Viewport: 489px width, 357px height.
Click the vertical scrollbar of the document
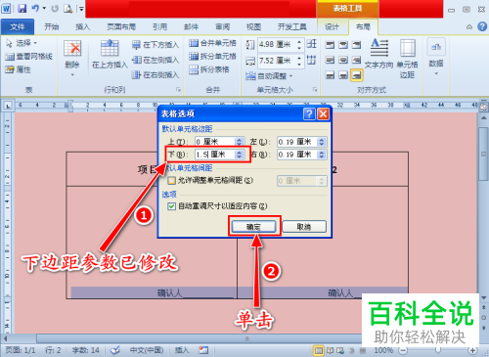pos(484,154)
